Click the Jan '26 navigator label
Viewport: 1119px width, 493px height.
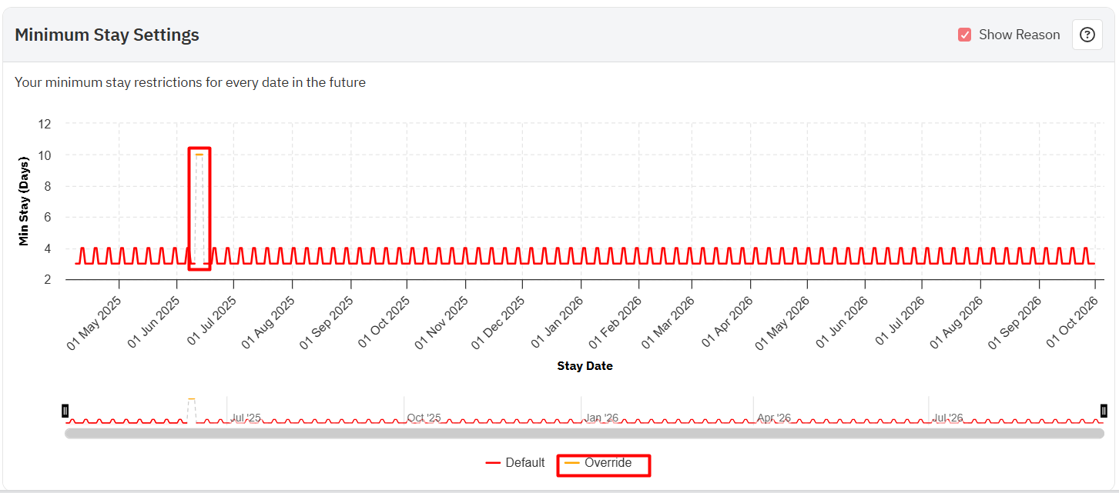point(601,418)
